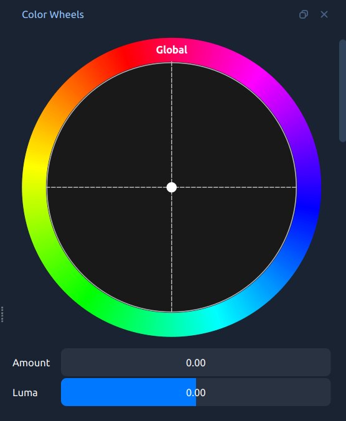Click the Global label on wheel
346x421 pixels.
pyautogui.click(x=172, y=50)
